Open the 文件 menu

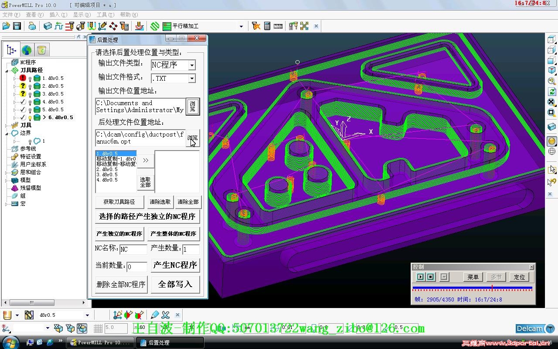pos(11,15)
